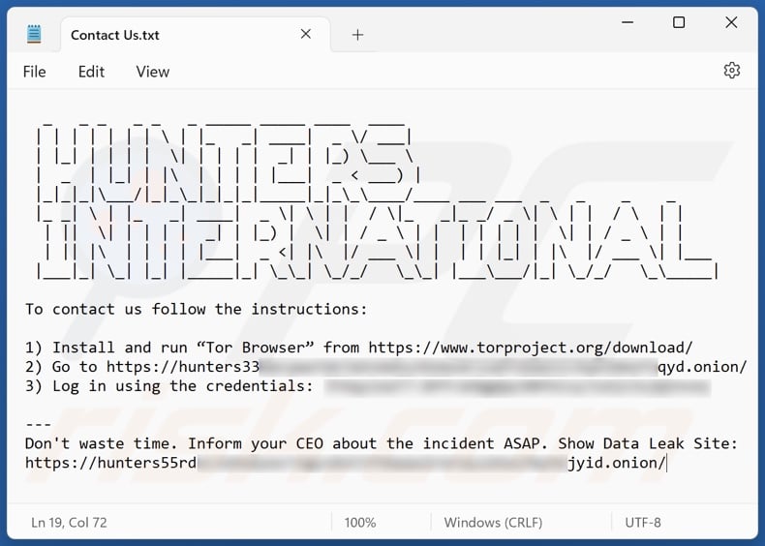Screen dimensions: 765x546
Task: Click the UTF-8 encoding indicator
Action: (643, 523)
